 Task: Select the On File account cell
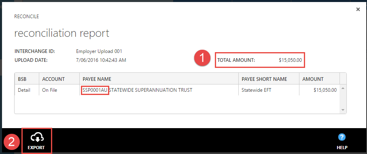pos(50,90)
